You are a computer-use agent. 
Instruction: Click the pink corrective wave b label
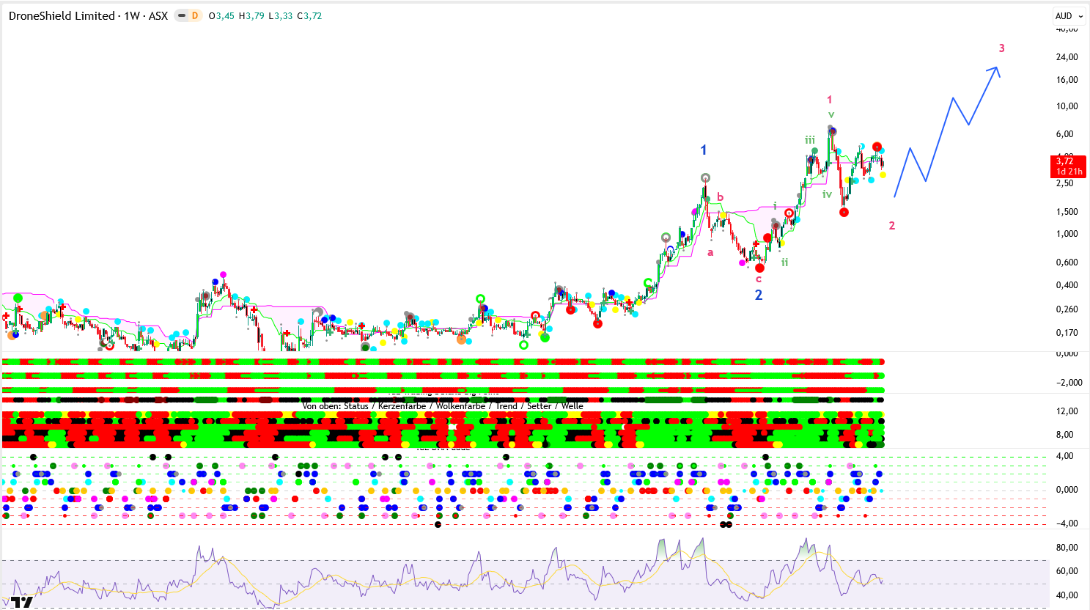tap(720, 197)
